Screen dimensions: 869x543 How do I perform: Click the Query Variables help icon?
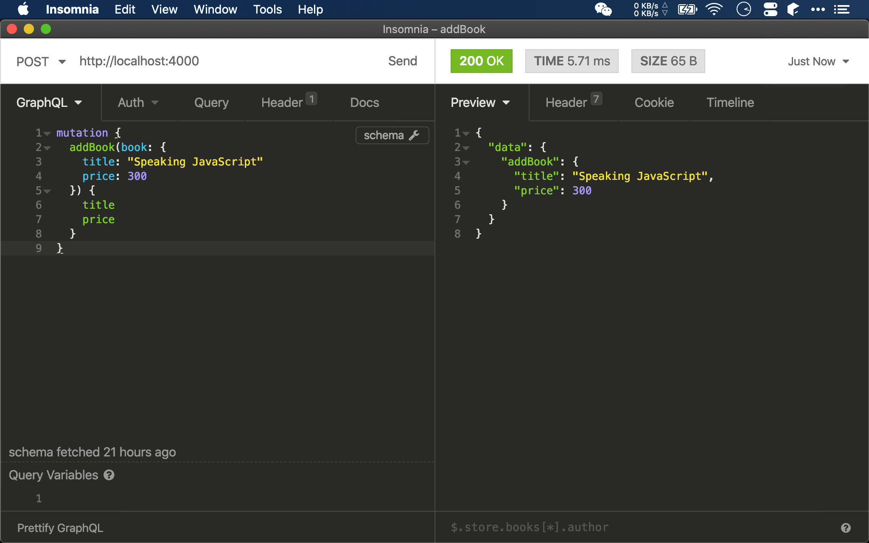click(x=109, y=475)
